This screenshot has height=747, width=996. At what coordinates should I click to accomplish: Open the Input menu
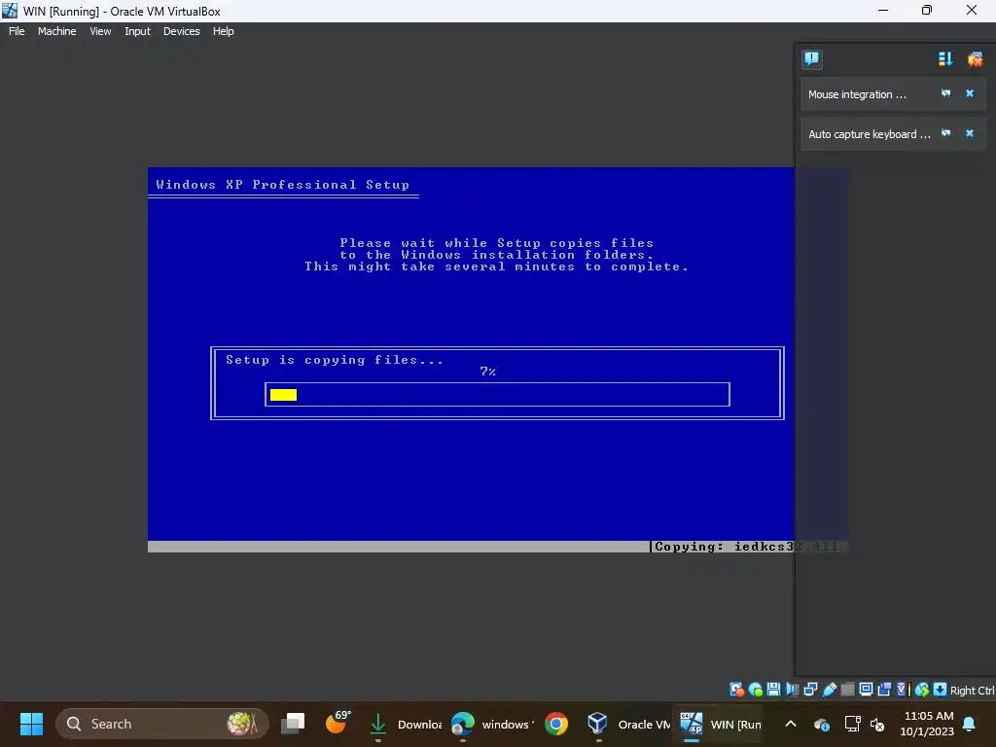[137, 31]
